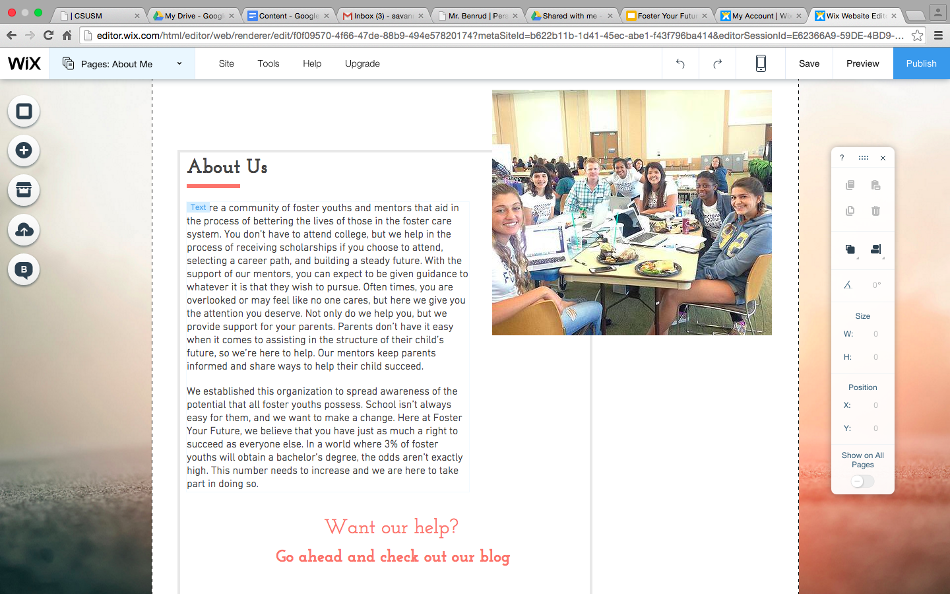Click the browser Back arrow
950x594 pixels.
[11, 36]
